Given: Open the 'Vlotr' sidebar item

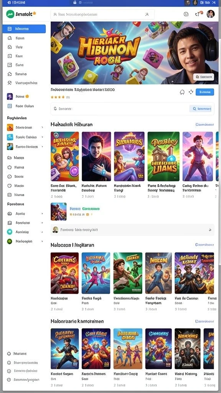Looking at the screenshot, I should (x=19, y=47).
